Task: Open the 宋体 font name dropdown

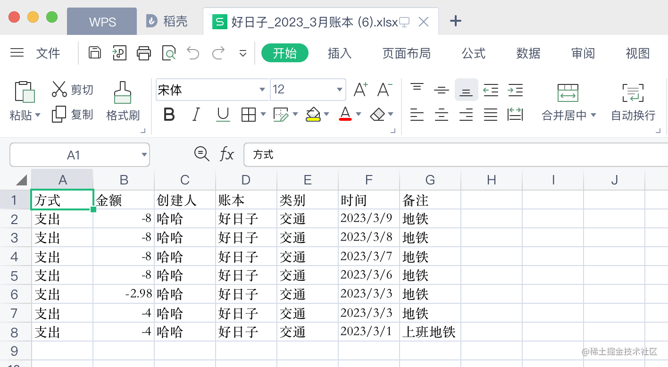Action: (262, 90)
